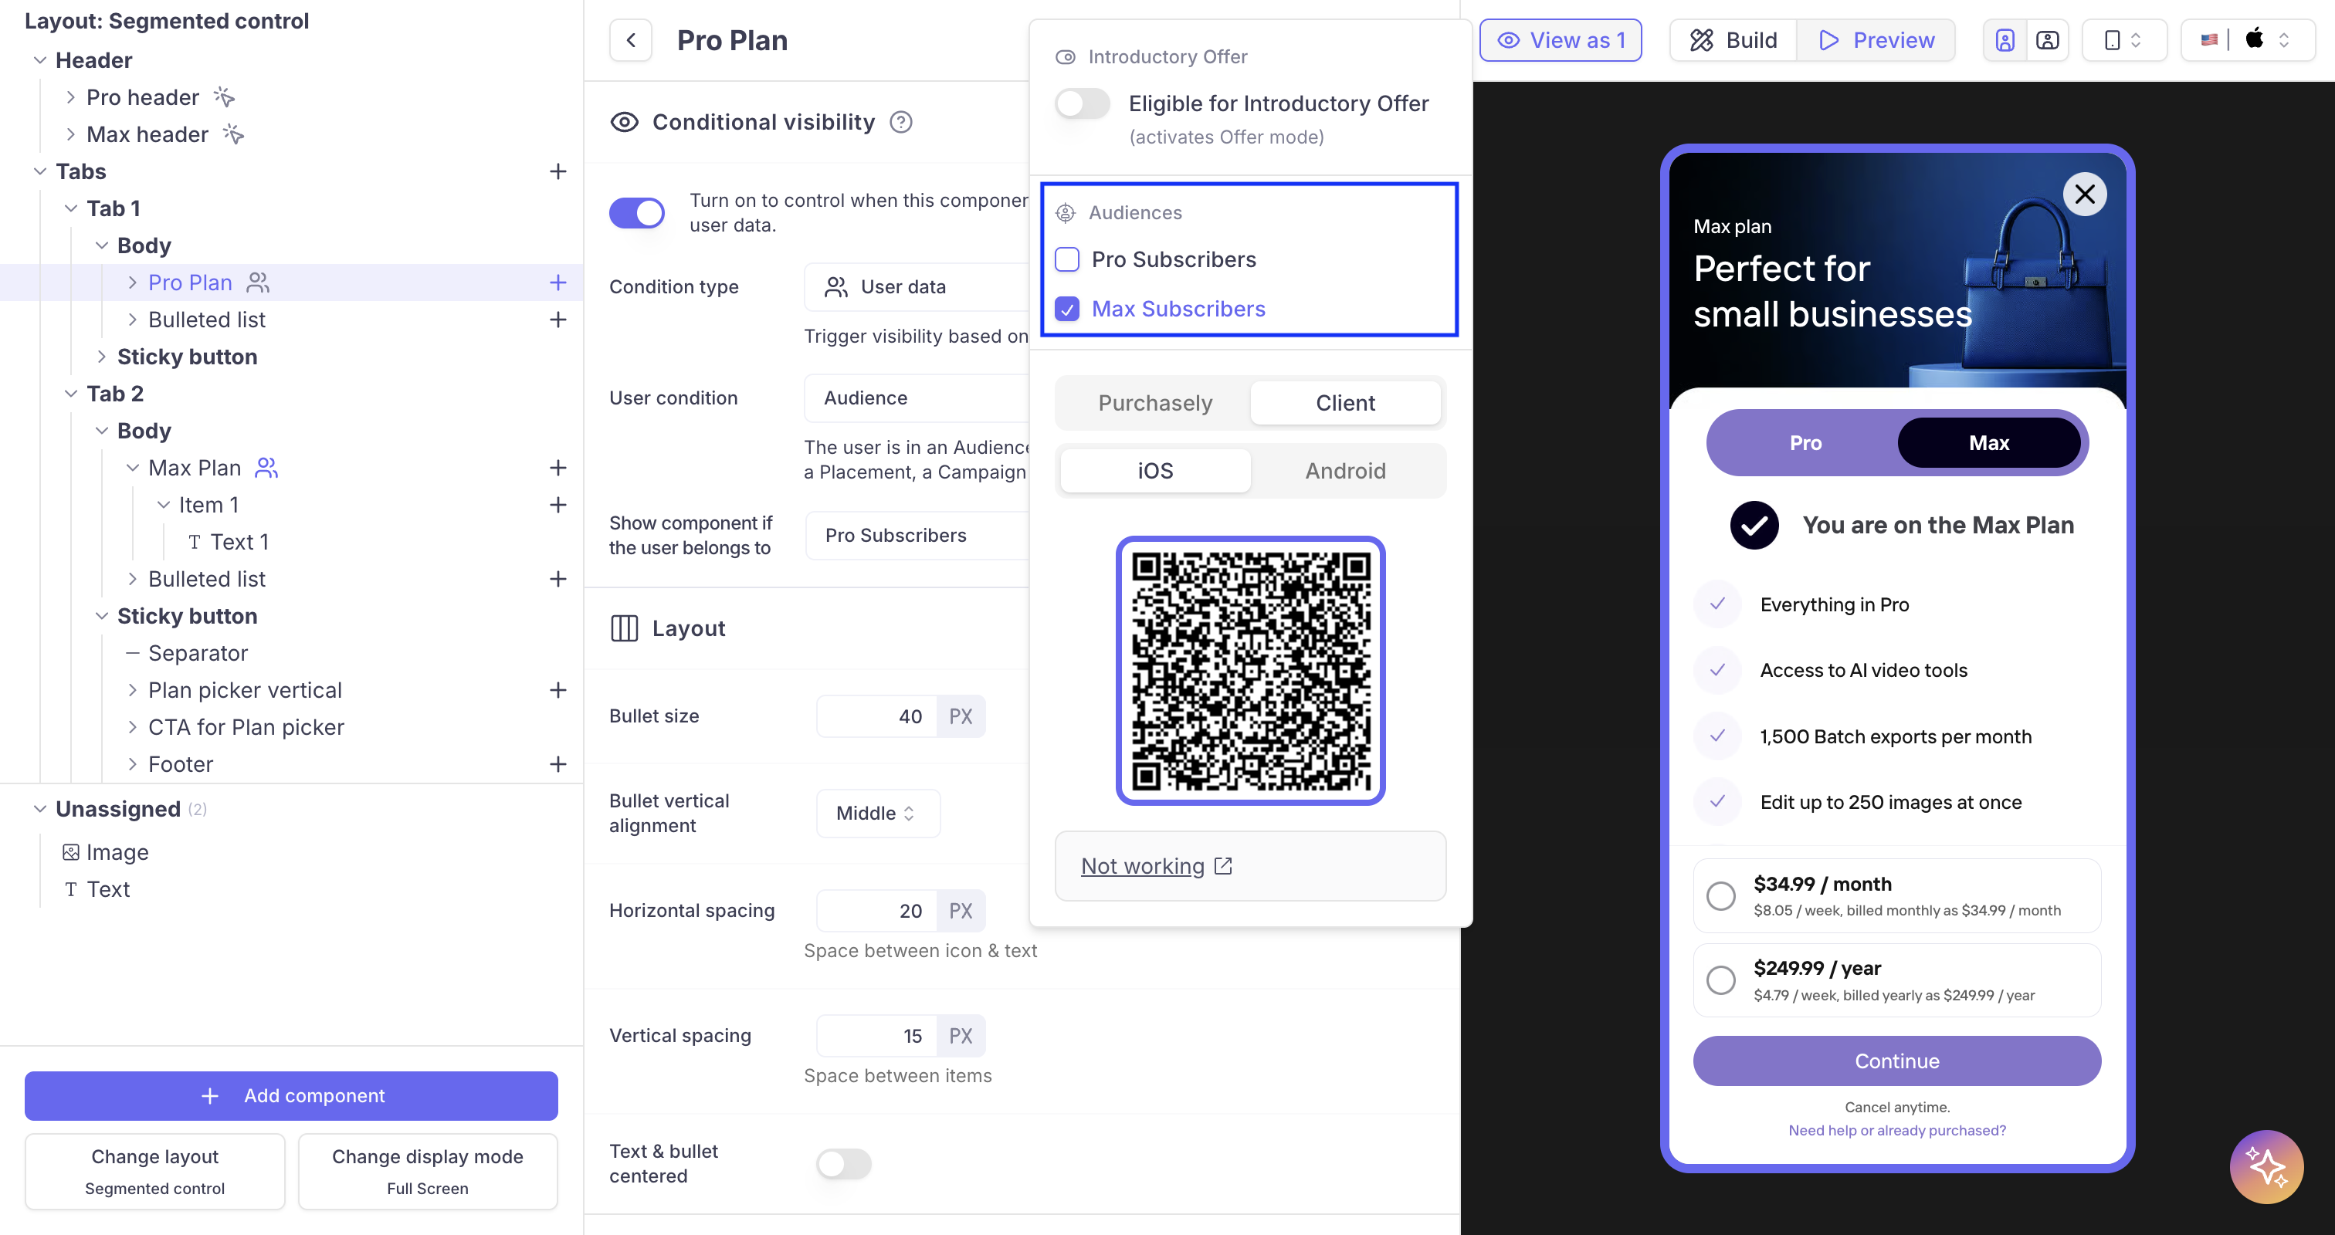Viewport: 2335px width, 1235px height.
Task: Click the audience icon on Max Plan row
Action: point(266,468)
